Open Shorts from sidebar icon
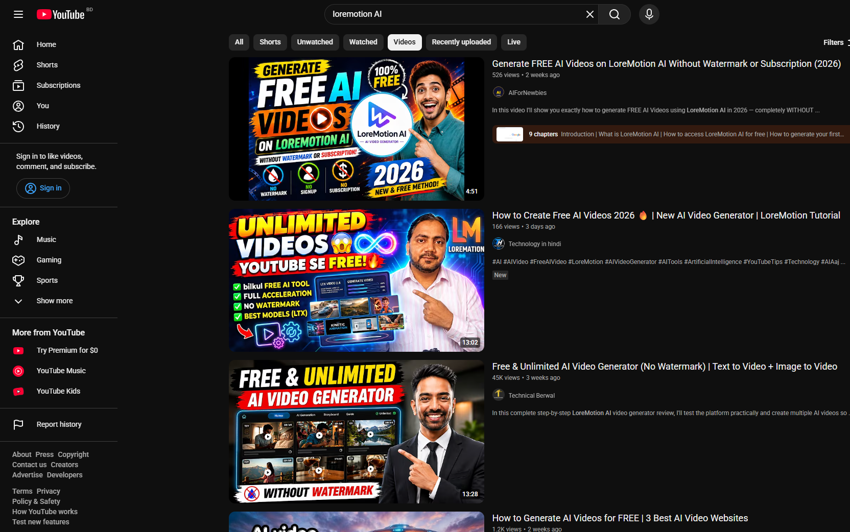This screenshot has width=850, height=532. pyautogui.click(x=18, y=65)
